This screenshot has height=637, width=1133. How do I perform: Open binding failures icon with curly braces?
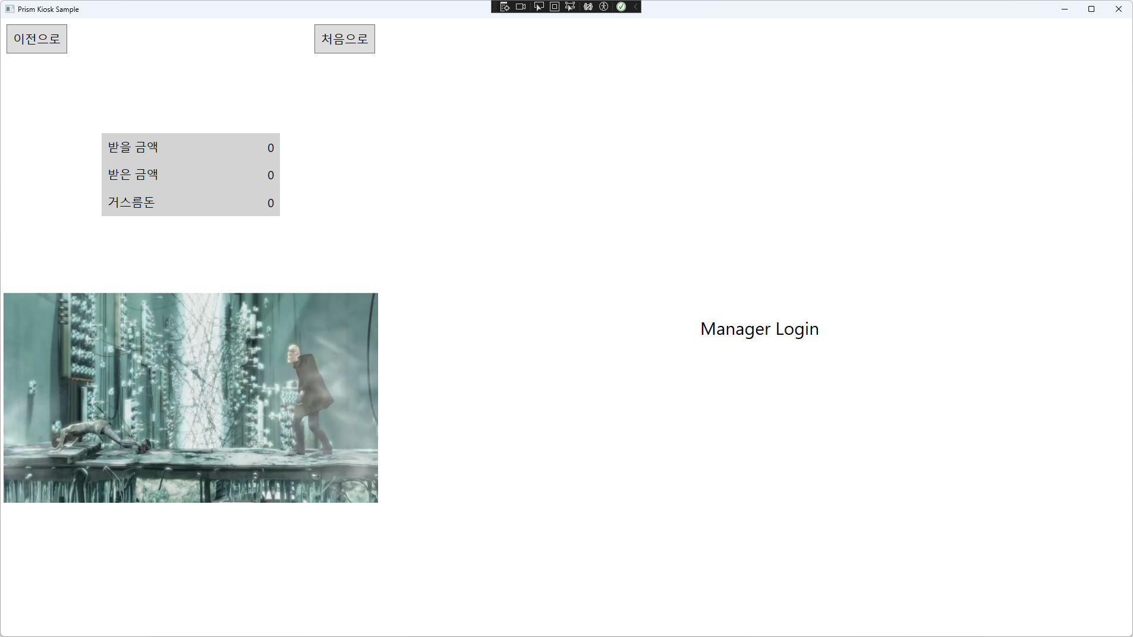tap(588, 7)
